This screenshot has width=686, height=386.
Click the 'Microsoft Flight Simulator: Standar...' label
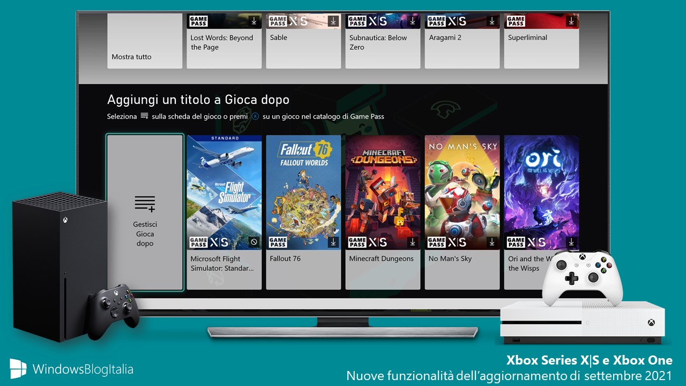tap(222, 263)
